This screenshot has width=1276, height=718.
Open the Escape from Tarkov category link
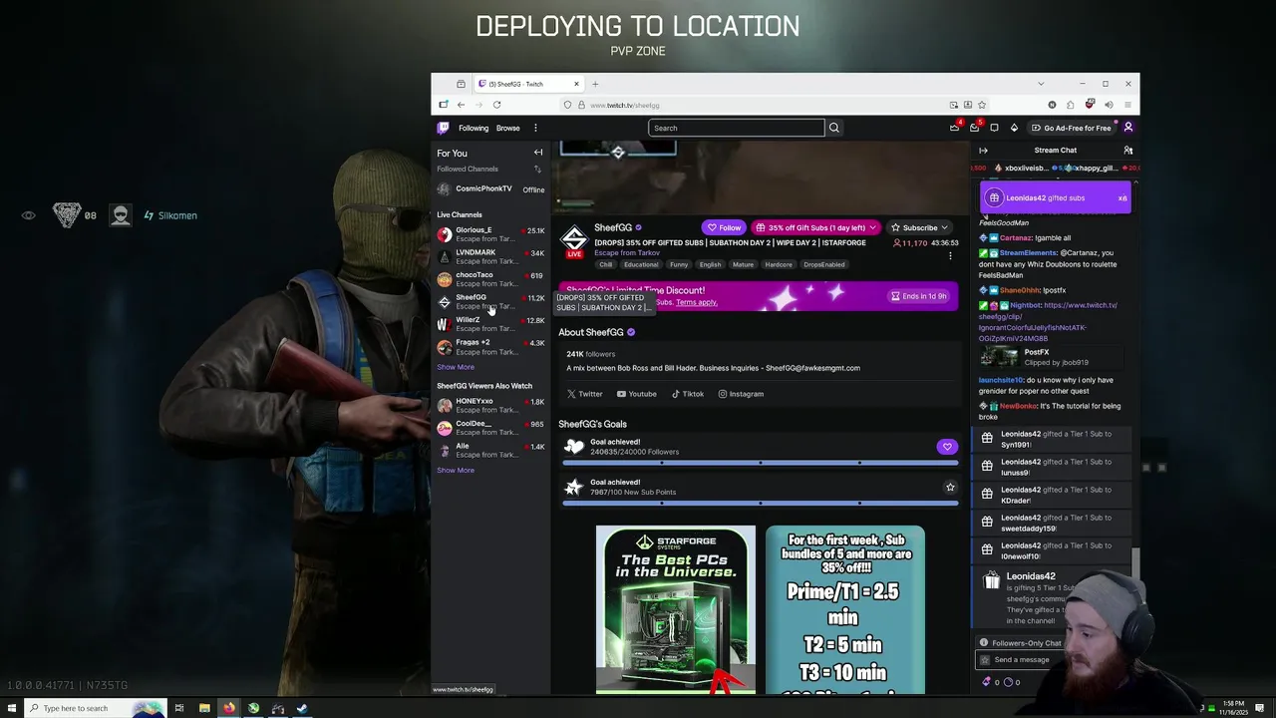point(626,252)
